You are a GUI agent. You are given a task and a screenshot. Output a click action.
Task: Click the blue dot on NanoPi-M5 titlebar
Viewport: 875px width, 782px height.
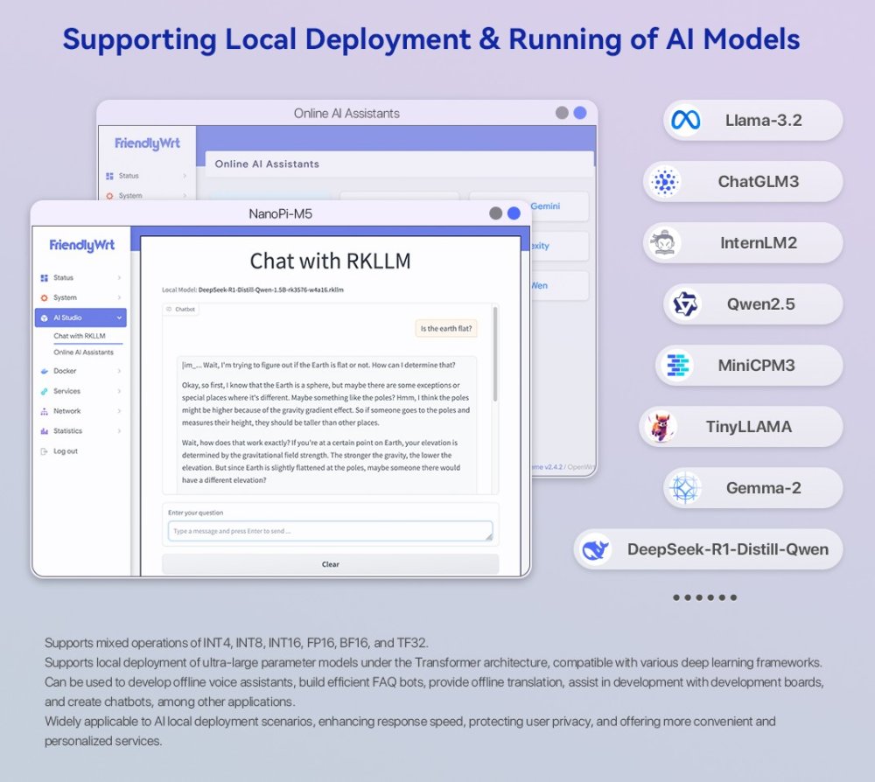(x=514, y=213)
